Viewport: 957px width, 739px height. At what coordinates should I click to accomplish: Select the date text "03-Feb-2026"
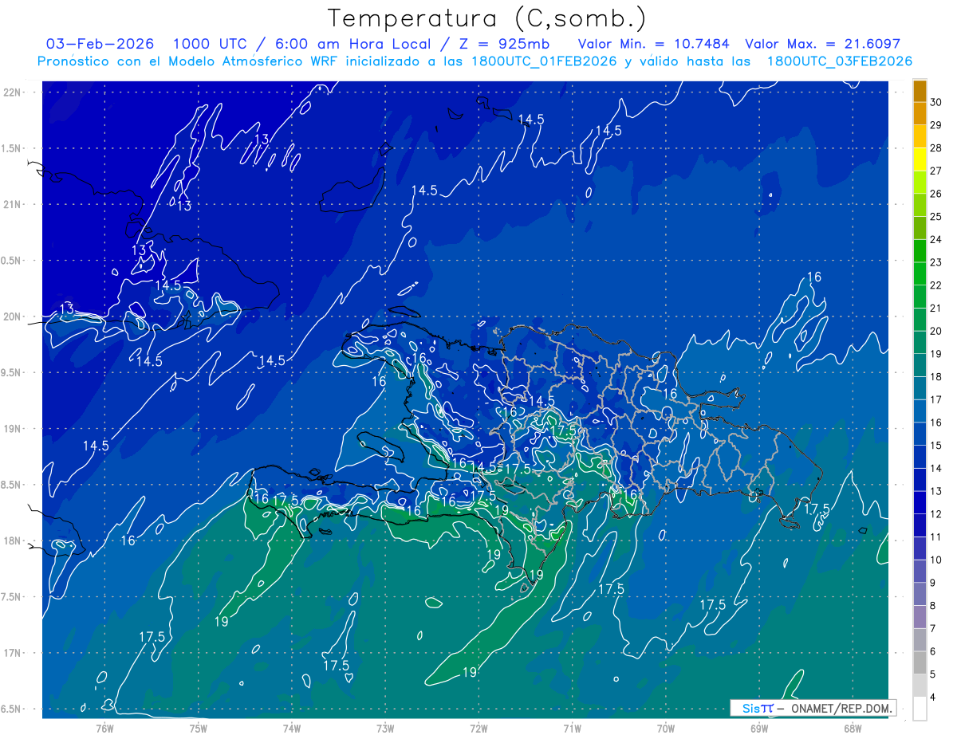[x=100, y=44]
